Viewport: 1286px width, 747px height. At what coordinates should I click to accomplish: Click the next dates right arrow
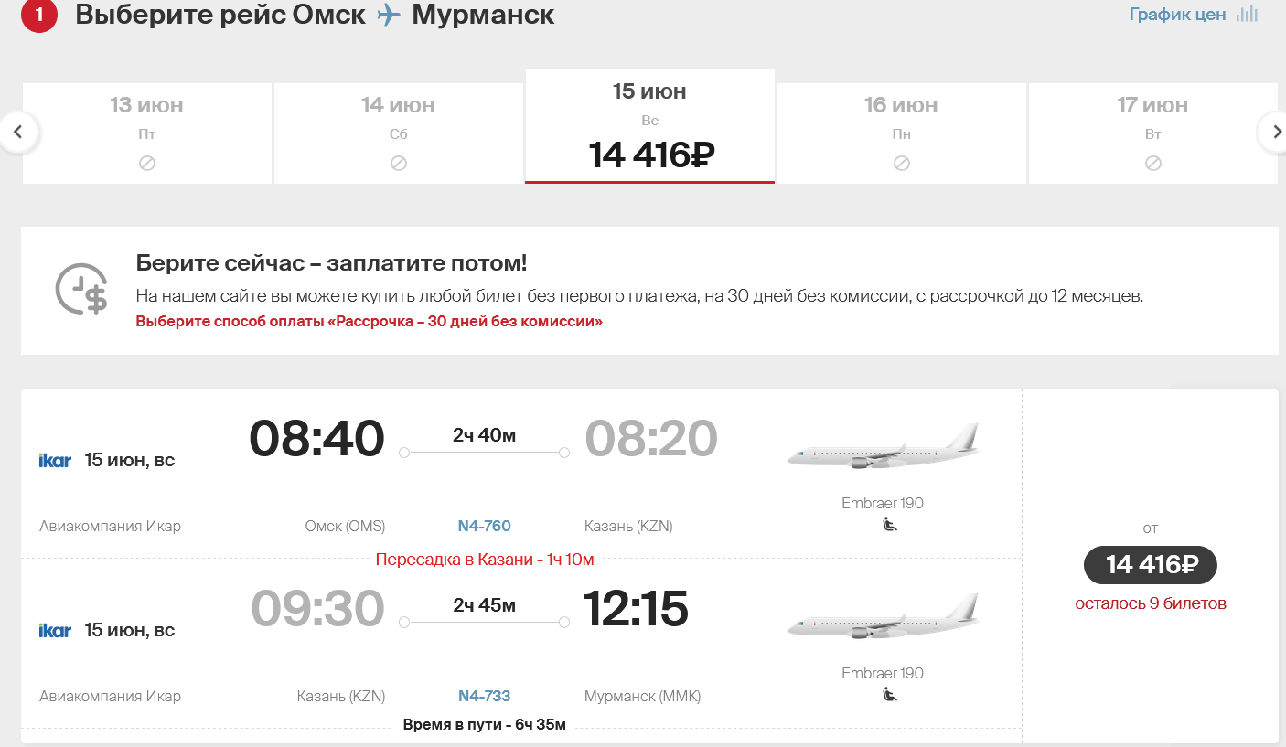point(1275,133)
